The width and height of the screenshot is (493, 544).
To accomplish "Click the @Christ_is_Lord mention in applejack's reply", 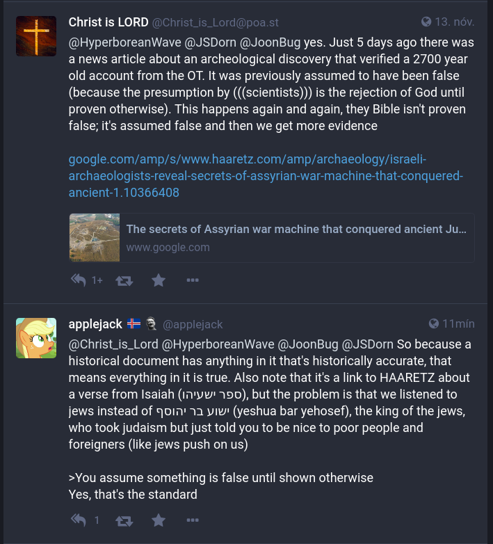I will (x=113, y=344).
